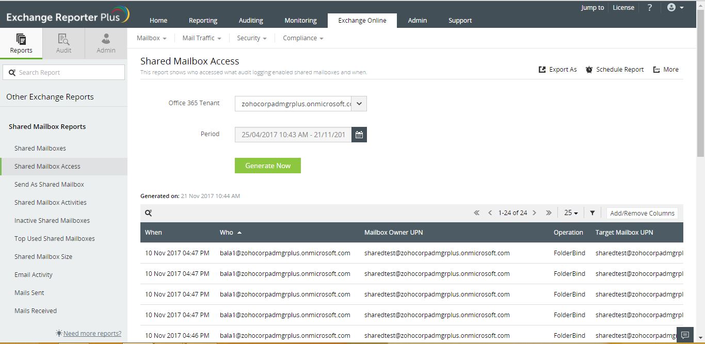Expand the Security menu

(252, 38)
